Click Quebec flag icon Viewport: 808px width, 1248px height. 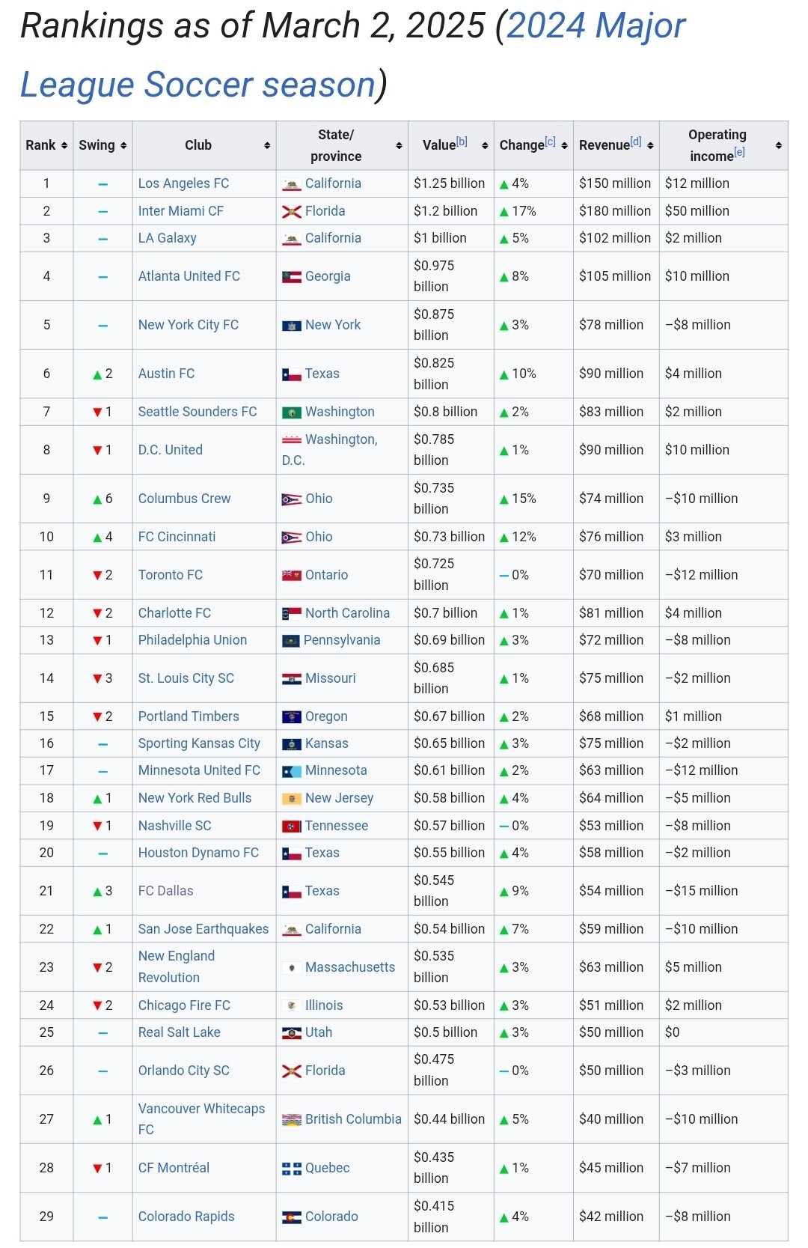click(292, 1169)
